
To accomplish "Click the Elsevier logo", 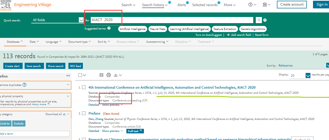I will [x=5, y=6].
